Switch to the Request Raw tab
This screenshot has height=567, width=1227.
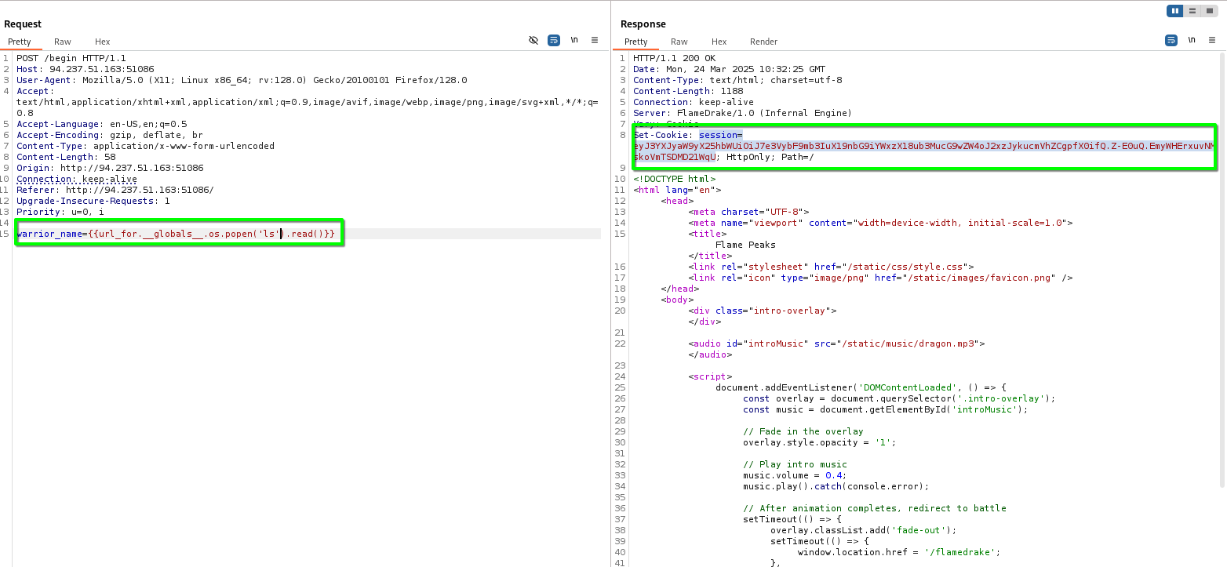click(63, 42)
